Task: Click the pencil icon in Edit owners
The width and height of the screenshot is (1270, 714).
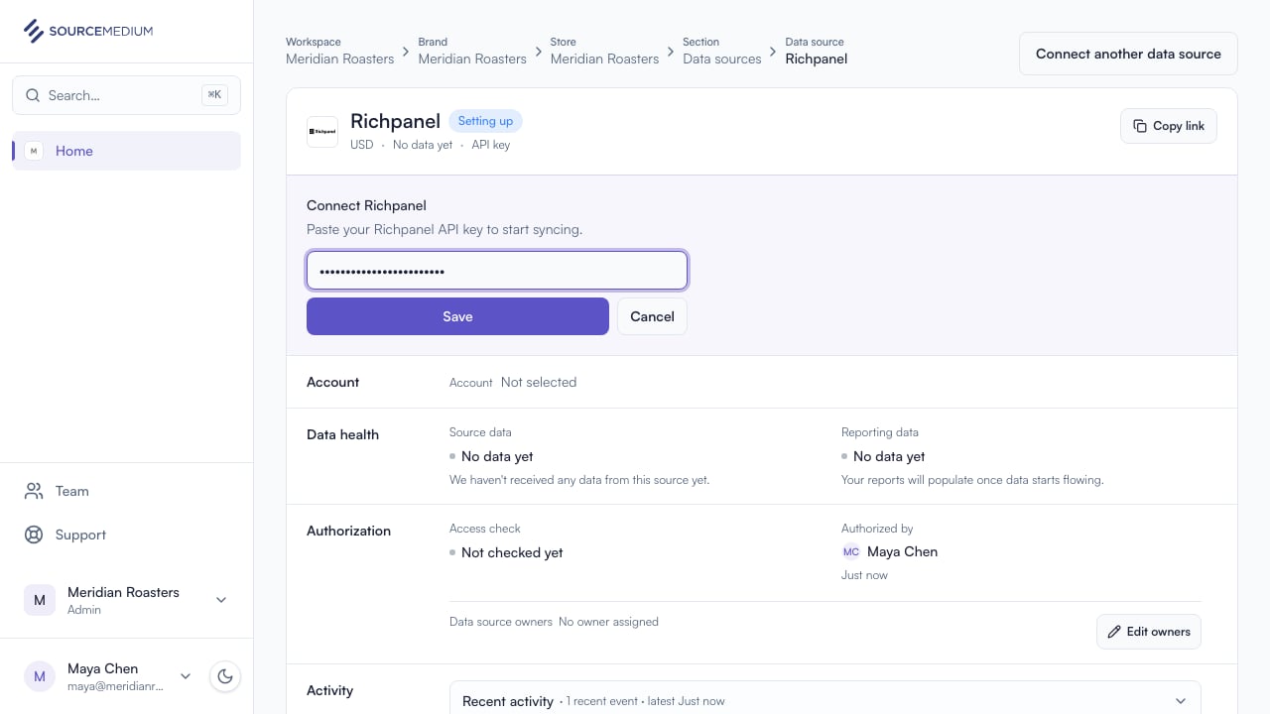Action: point(1114,632)
